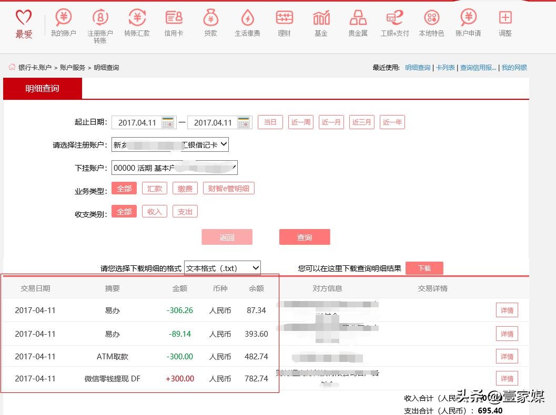Select 全部 under 业务类型
The height and width of the screenshot is (415, 556).
(124, 189)
